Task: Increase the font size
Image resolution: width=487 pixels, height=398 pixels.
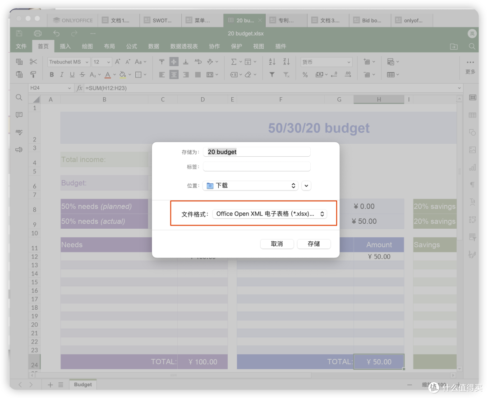Action: (x=117, y=62)
